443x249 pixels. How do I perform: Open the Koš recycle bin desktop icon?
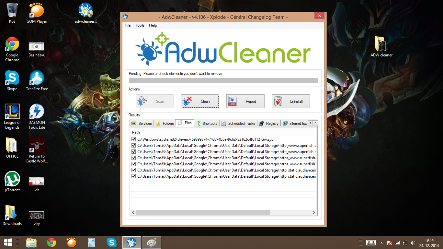click(12, 13)
